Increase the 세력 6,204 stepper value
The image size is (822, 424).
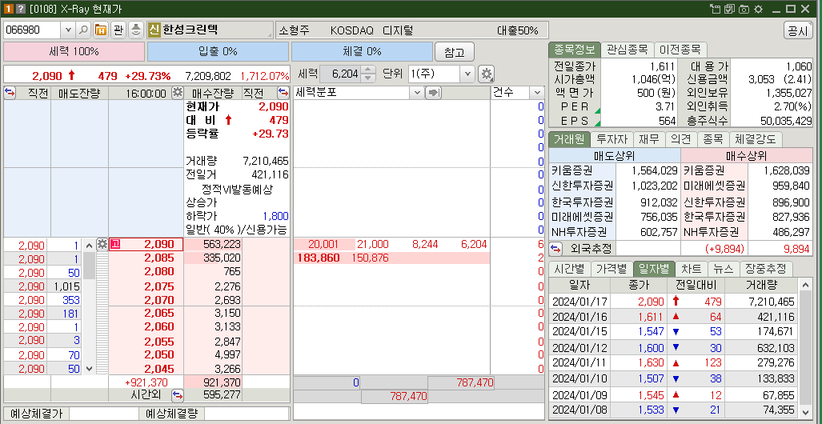(369, 70)
